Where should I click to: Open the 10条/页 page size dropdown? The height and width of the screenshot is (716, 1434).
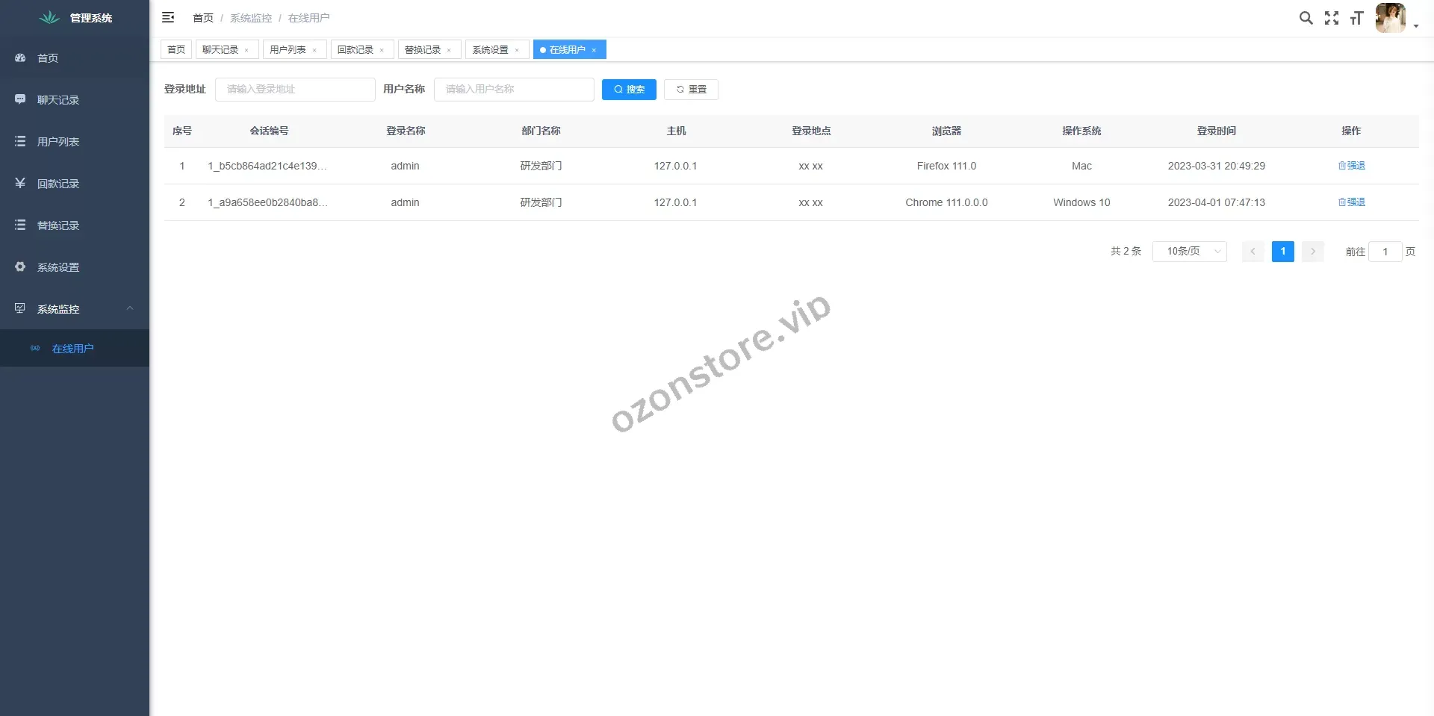pos(1189,252)
